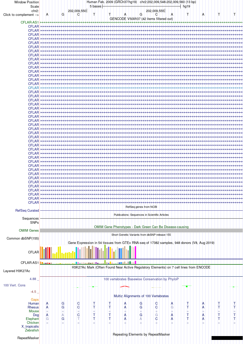Click the 4.88 PhyloP upper scale value
The image size is (243, 344).
pyautogui.click(x=33, y=279)
